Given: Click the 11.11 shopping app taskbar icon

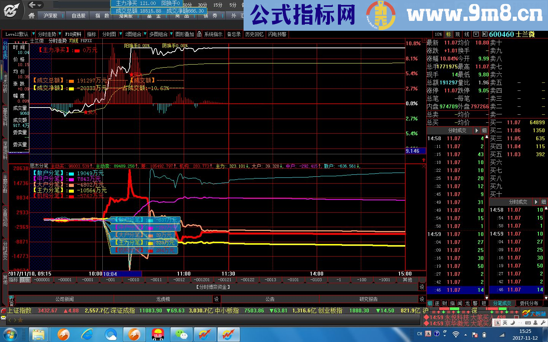Looking at the screenshot, I should [158, 335].
